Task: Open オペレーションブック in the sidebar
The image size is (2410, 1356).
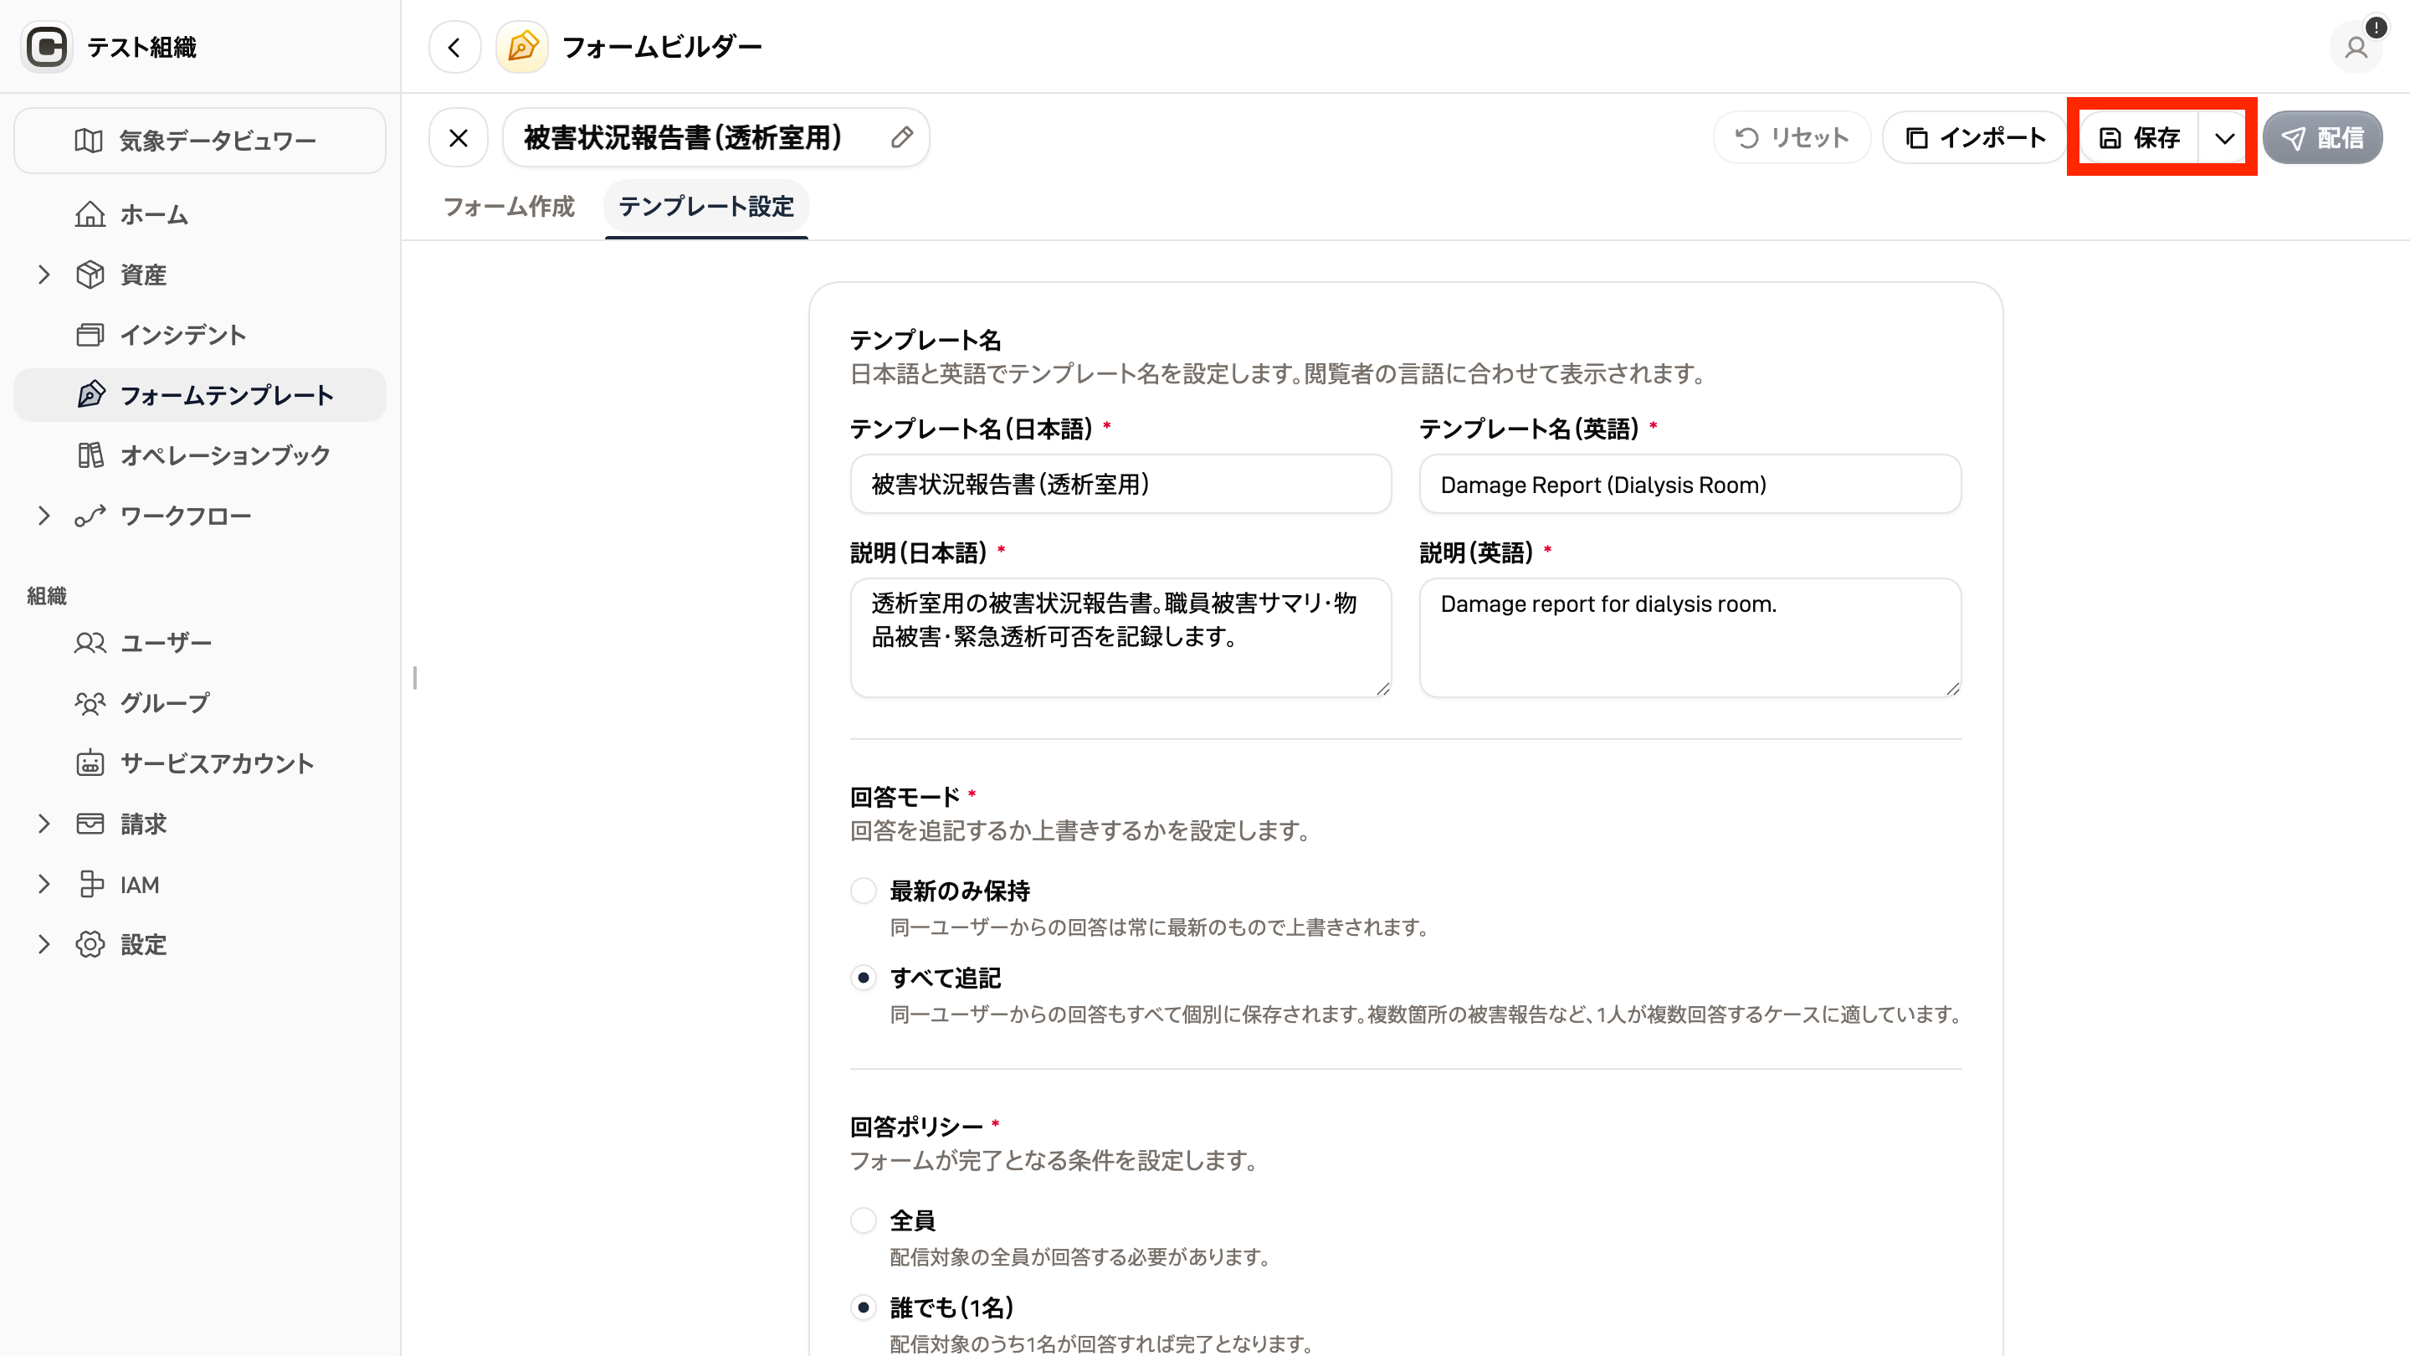Action: click(x=200, y=455)
